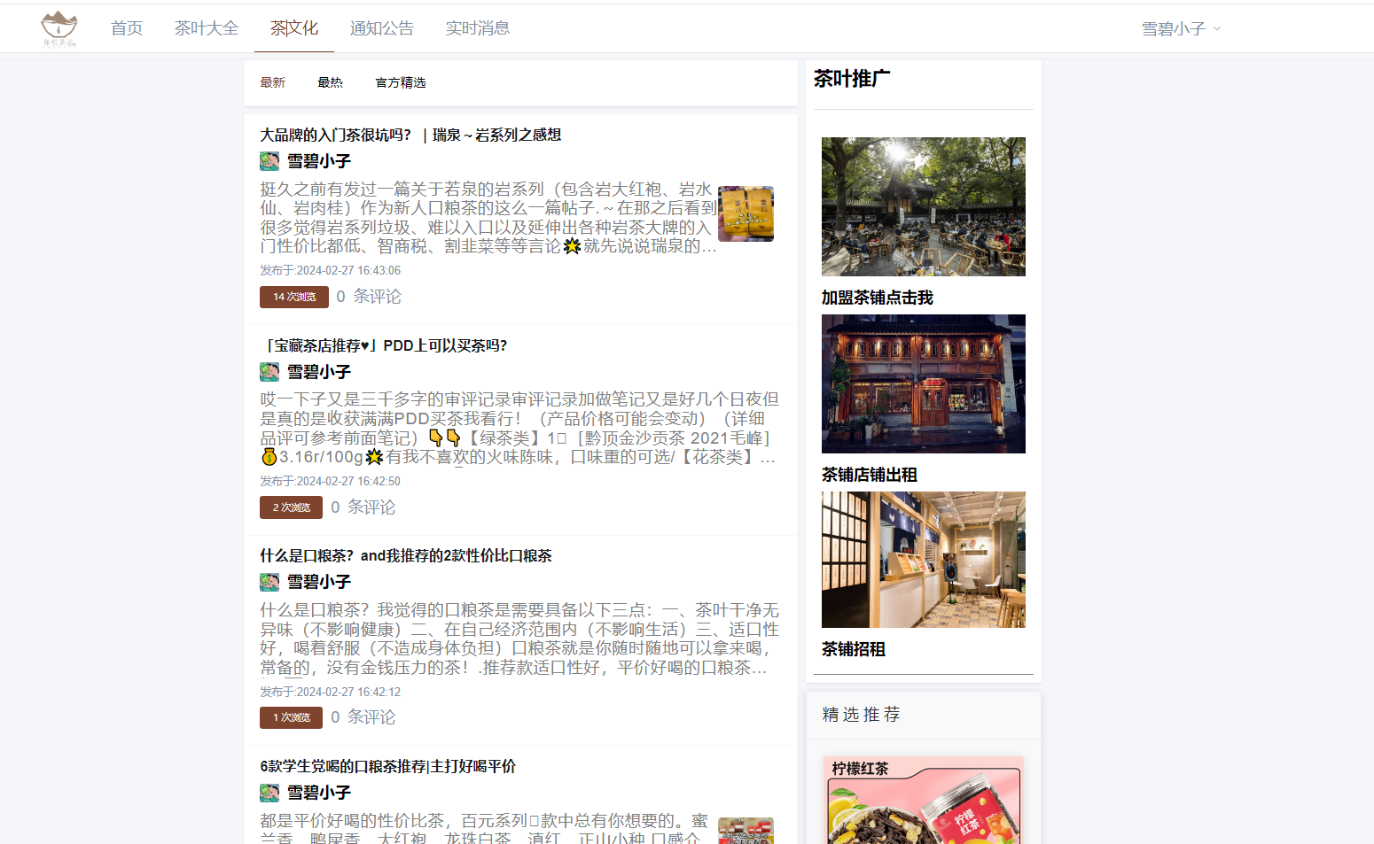
Task: Click author avatar on 6款学生党 post
Action: pyautogui.click(x=269, y=793)
